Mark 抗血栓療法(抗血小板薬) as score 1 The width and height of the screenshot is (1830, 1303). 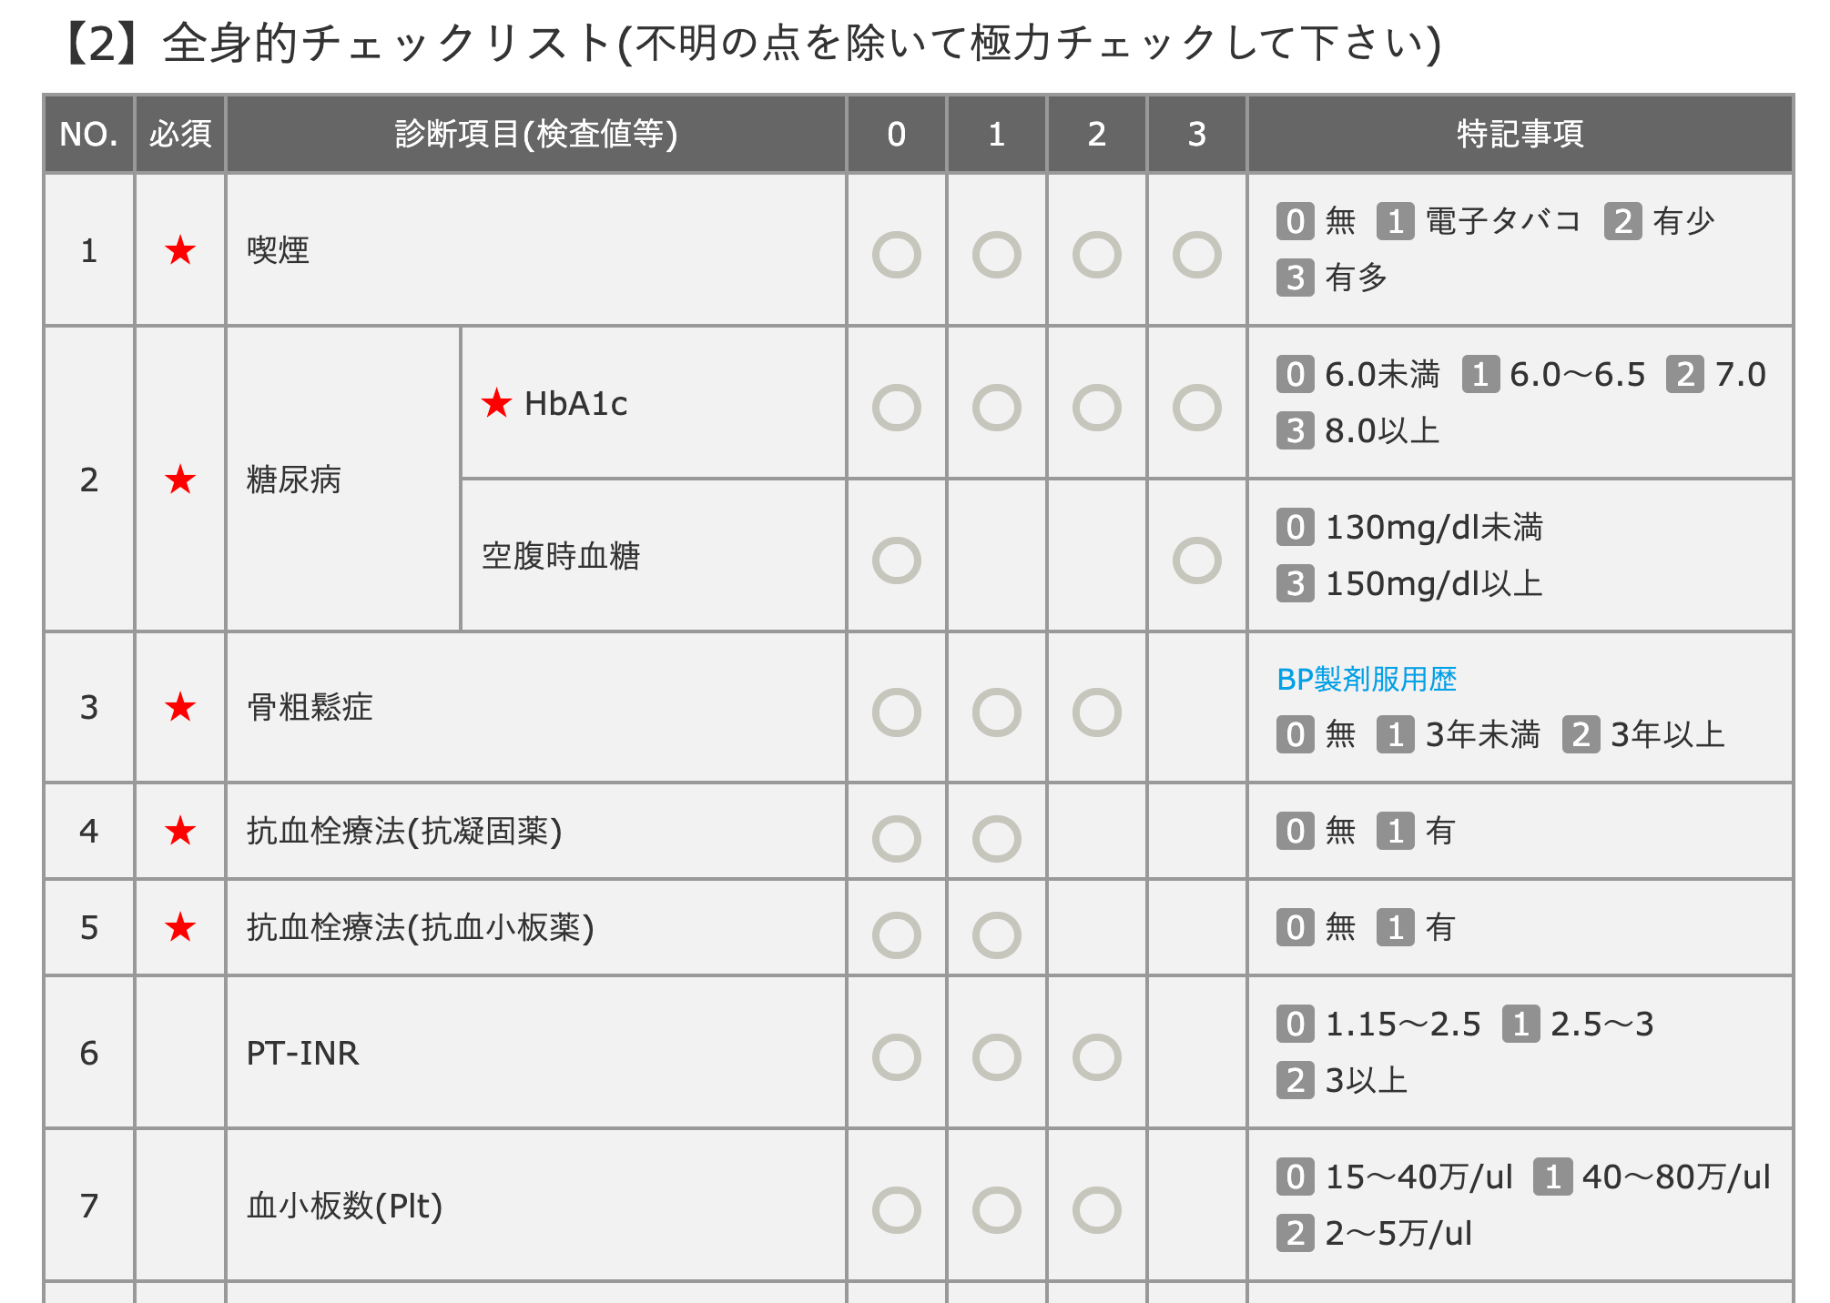click(996, 934)
